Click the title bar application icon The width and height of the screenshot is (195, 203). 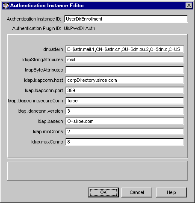(x=6, y=6)
